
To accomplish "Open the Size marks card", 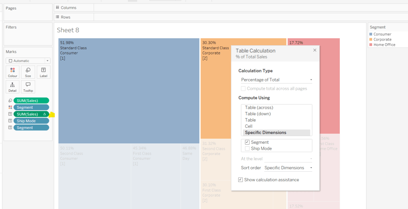I will click(28, 72).
